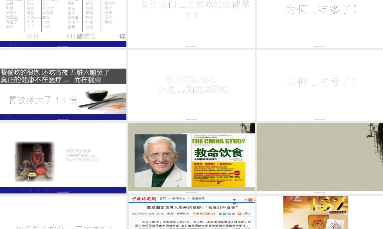Click the 参与互动(0) link
The width and height of the screenshot is (383, 229).
pos(205,213)
